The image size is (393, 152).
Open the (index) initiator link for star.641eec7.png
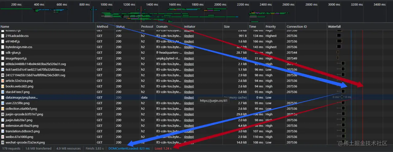(x=189, y=92)
